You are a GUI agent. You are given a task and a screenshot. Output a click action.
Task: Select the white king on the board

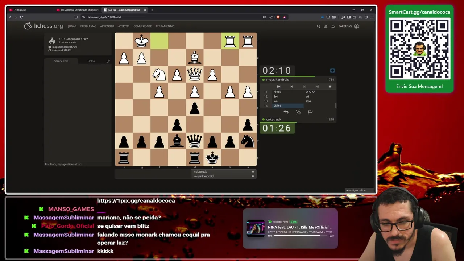click(x=141, y=41)
